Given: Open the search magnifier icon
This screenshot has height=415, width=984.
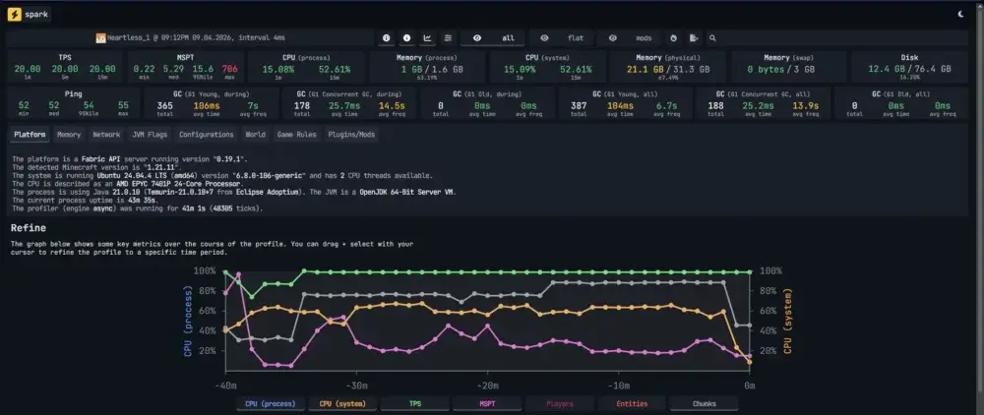Looking at the screenshot, I should tap(712, 38).
